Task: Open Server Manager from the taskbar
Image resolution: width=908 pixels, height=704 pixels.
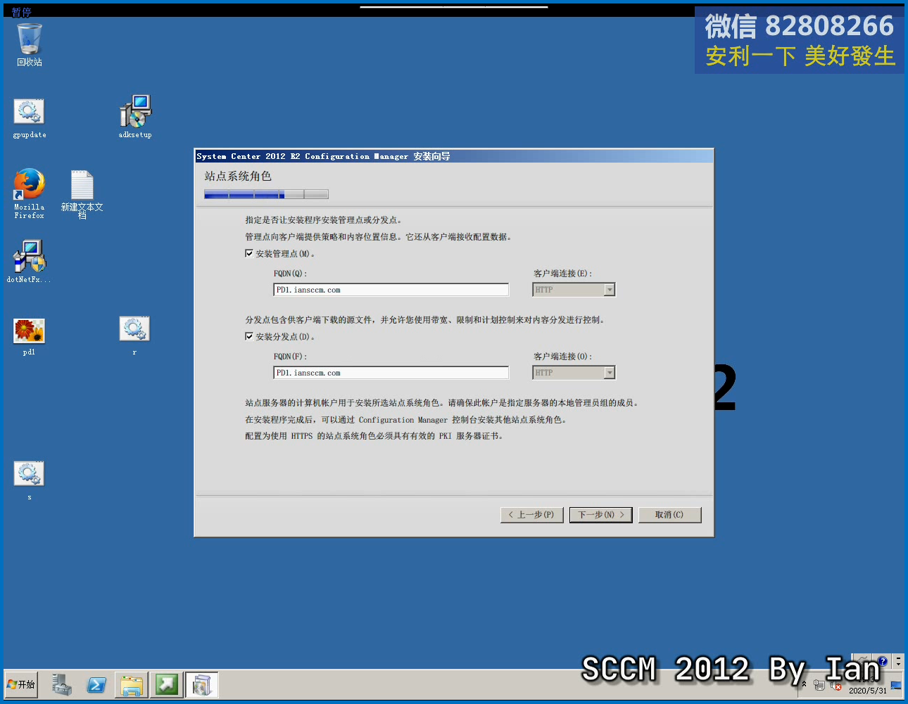Action: (x=61, y=684)
